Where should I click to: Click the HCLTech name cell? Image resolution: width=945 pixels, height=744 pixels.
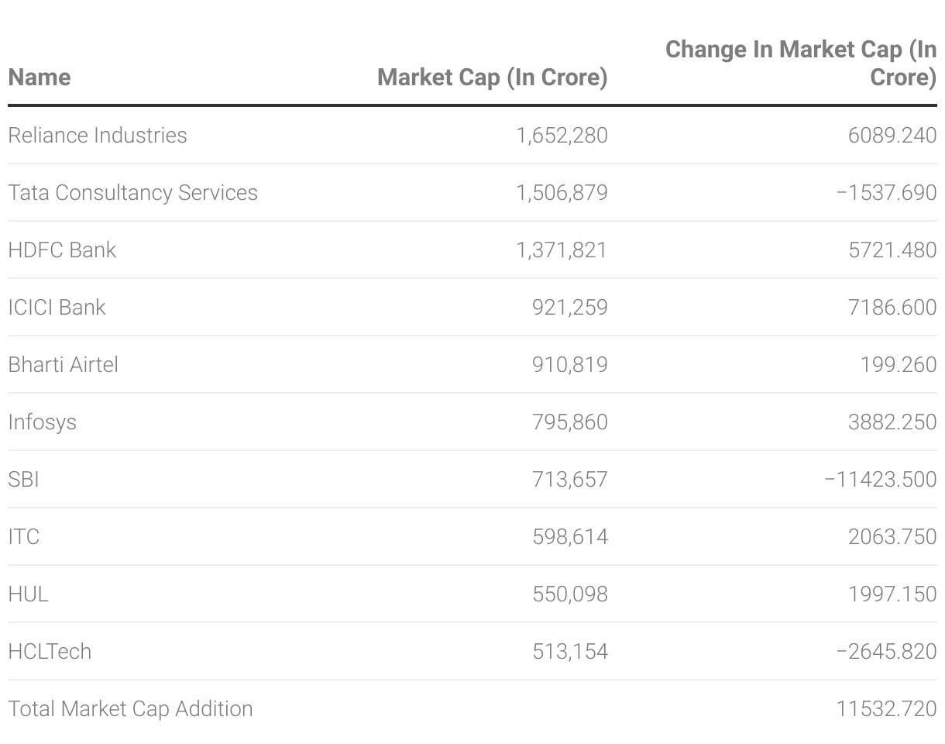pyautogui.click(x=50, y=652)
